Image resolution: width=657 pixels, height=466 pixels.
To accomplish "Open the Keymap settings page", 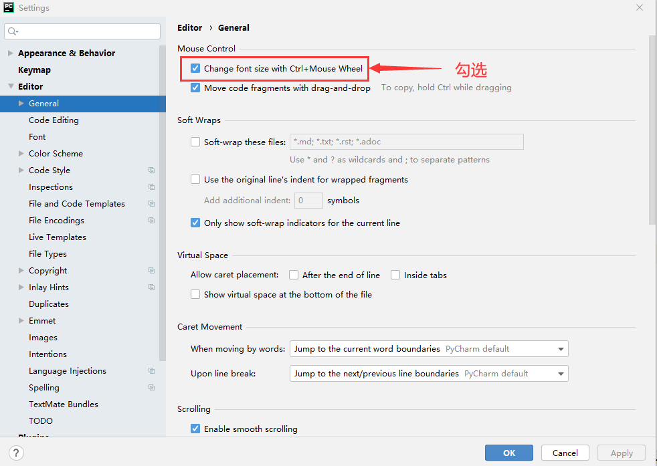I will (34, 70).
